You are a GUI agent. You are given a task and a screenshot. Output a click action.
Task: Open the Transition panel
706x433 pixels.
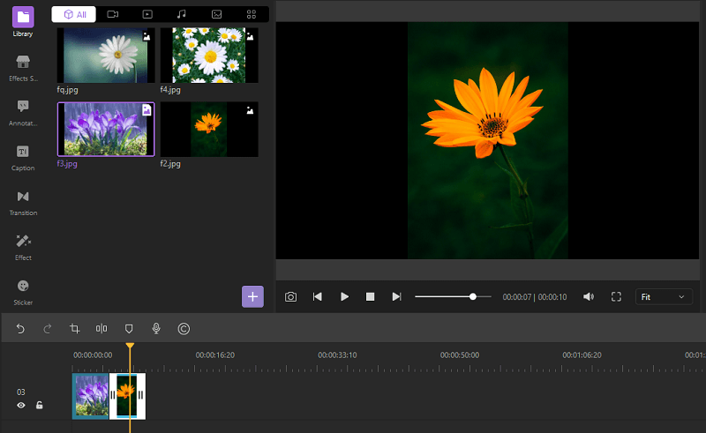[23, 201]
